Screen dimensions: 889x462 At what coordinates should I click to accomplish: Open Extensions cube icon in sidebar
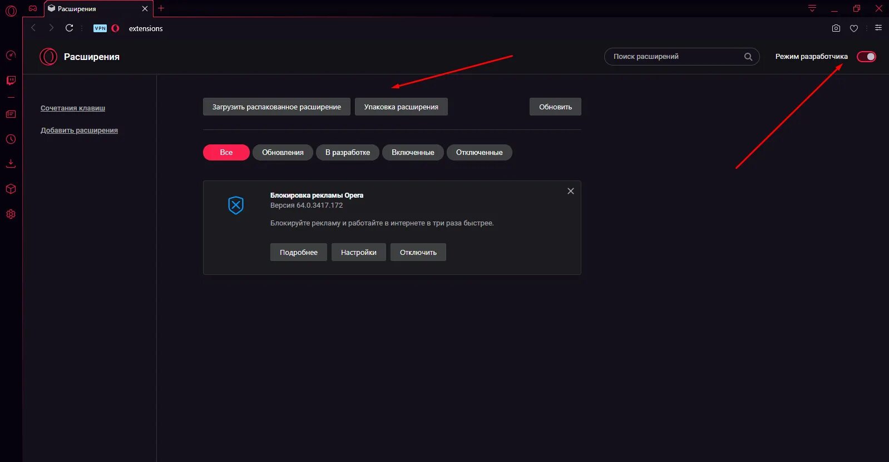(x=11, y=189)
